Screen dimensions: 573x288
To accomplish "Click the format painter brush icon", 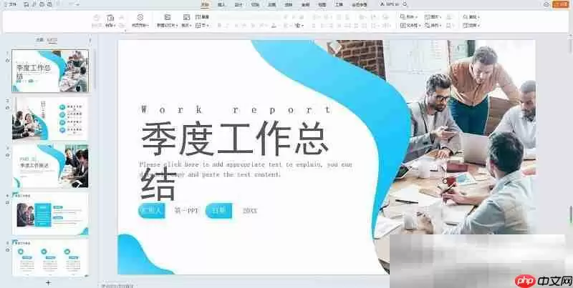I will [x=97, y=17].
